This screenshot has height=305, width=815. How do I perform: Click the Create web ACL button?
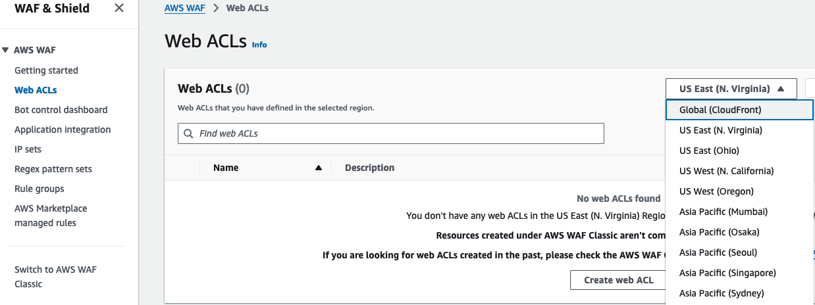[x=619, y=280]
